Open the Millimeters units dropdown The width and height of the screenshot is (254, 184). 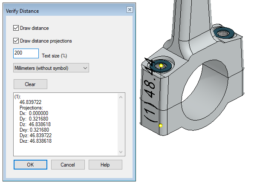click(51, 68)
